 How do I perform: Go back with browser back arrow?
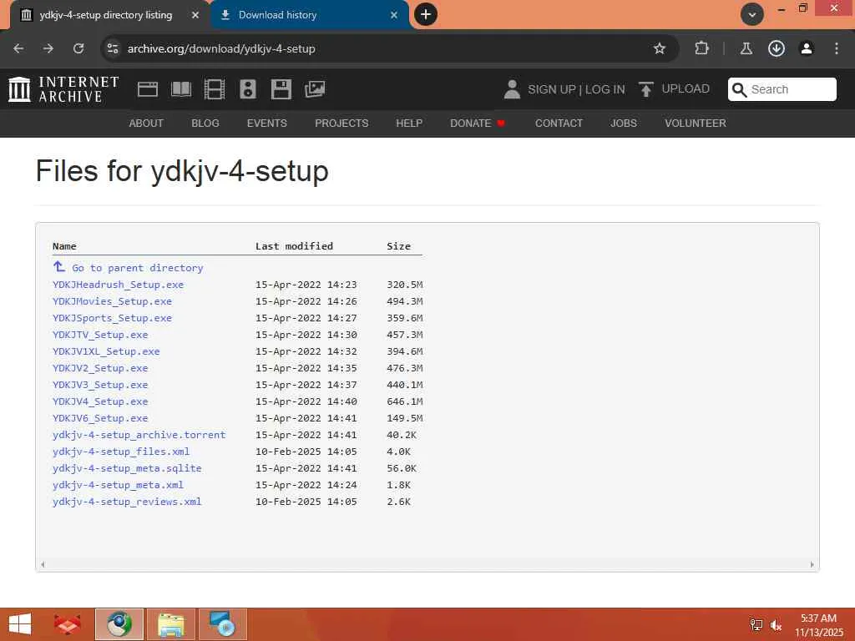(x=18, y=48)
